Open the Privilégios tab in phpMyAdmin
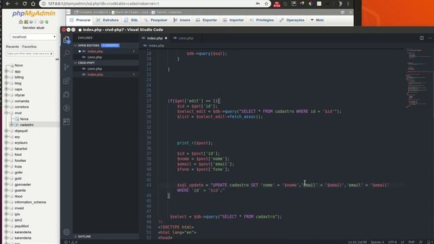This screenshot has height=244, width=434. pos(262,20)
